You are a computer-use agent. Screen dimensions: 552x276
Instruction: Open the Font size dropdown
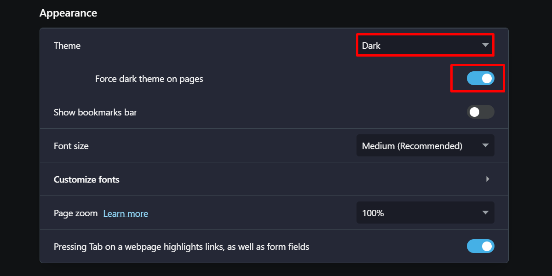[425, 145]
